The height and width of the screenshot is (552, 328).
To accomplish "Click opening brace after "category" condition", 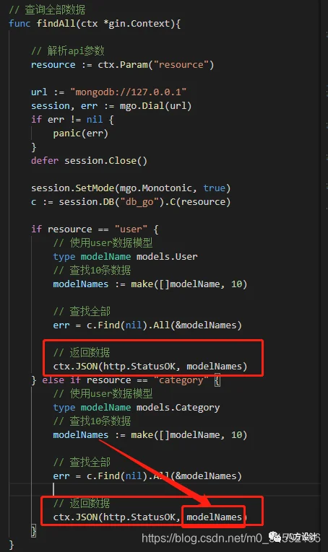I will coord(217,380).
